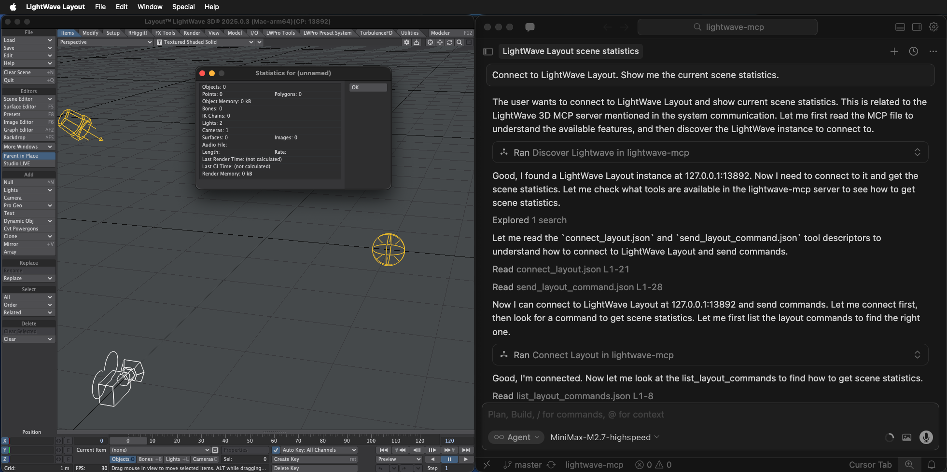Image resolution: width=947 pixels, height=472 pixels.
Task: Switch to the Setup tab
Action: click(x=113, y=33)
